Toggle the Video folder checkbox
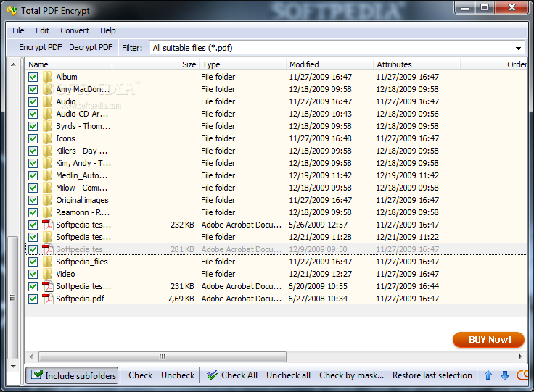This screenshot has height=392, width=534. (x=33, y=274)
